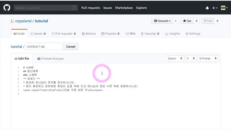Switch to the repository Pull requests tab
Screen dimensions: 231x130
pos(64,34)
